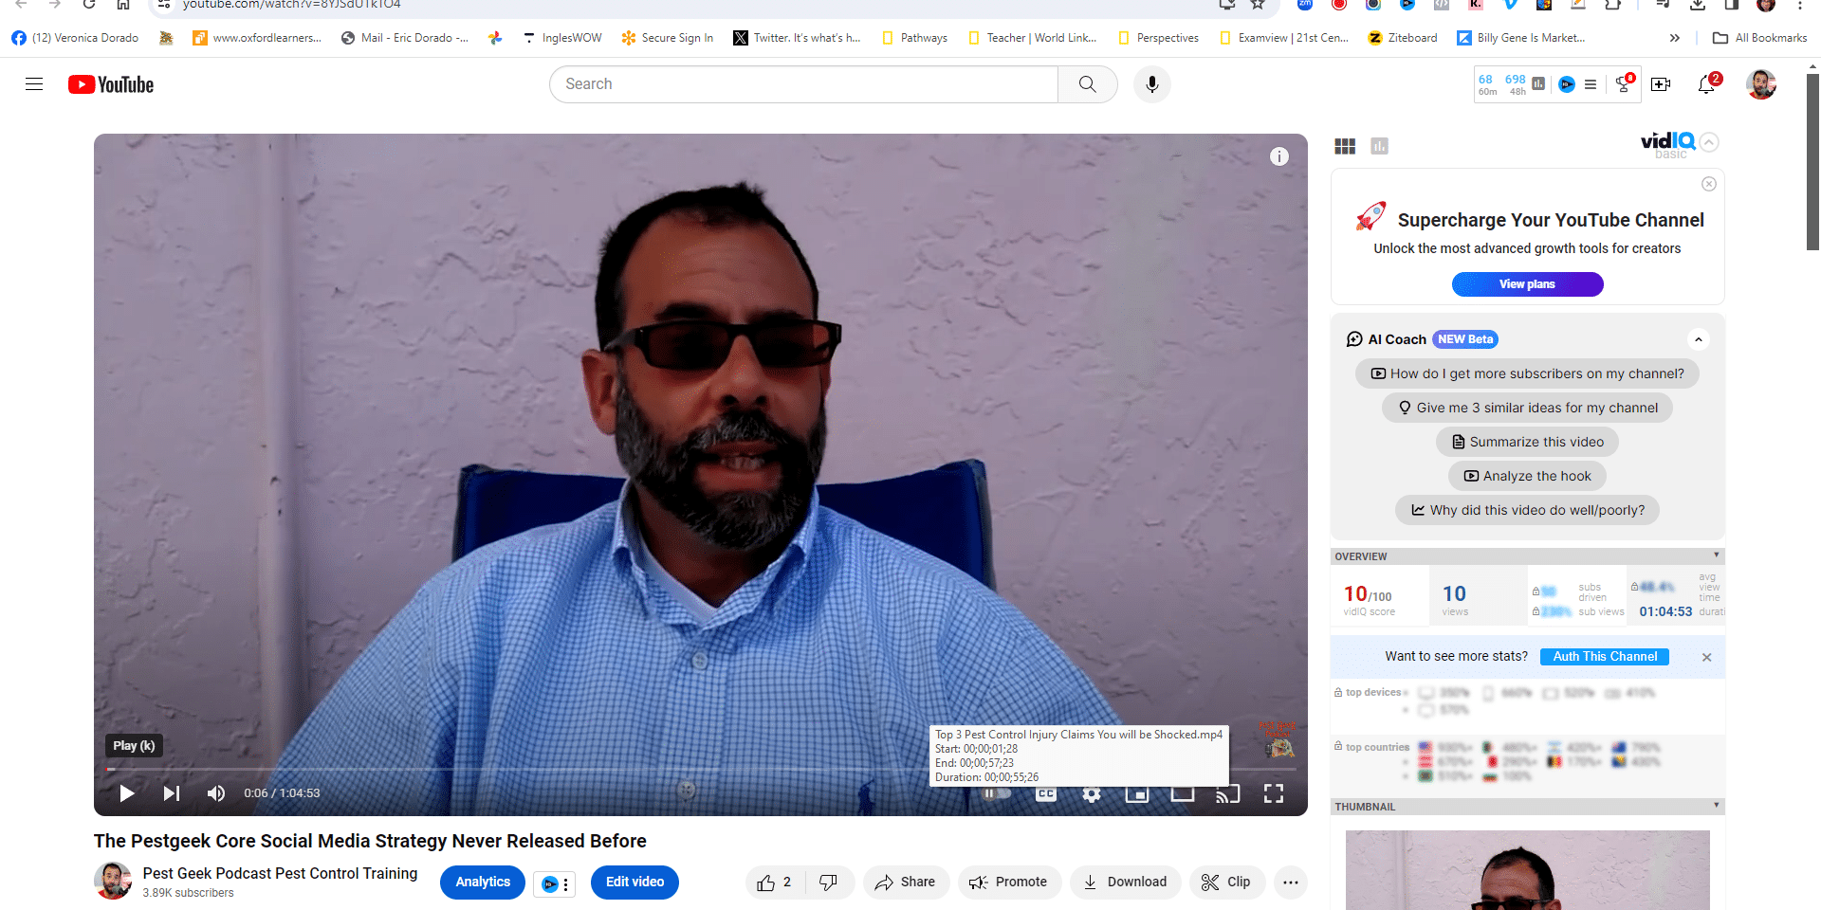This screenshot has width=1821, height=910.
Task: Enter fullscreen mode in video player
Action: point(1273,793)
